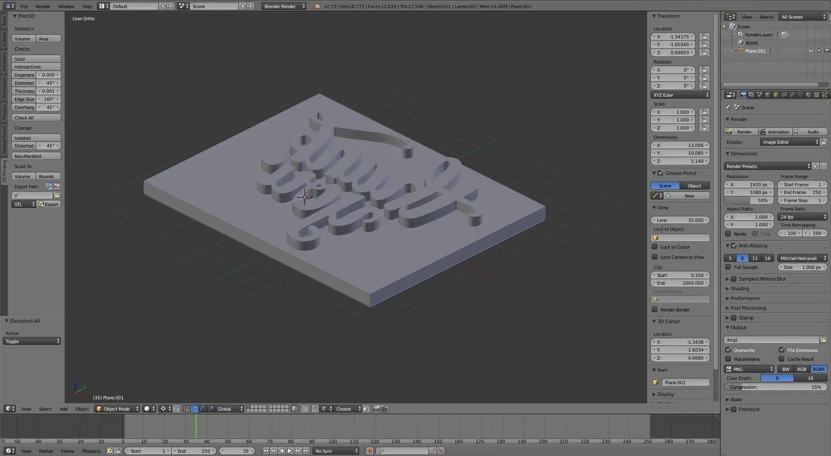
Task: Toggle visibility eye for Plane.001 in outliner
Action: [x=811, y=51]
